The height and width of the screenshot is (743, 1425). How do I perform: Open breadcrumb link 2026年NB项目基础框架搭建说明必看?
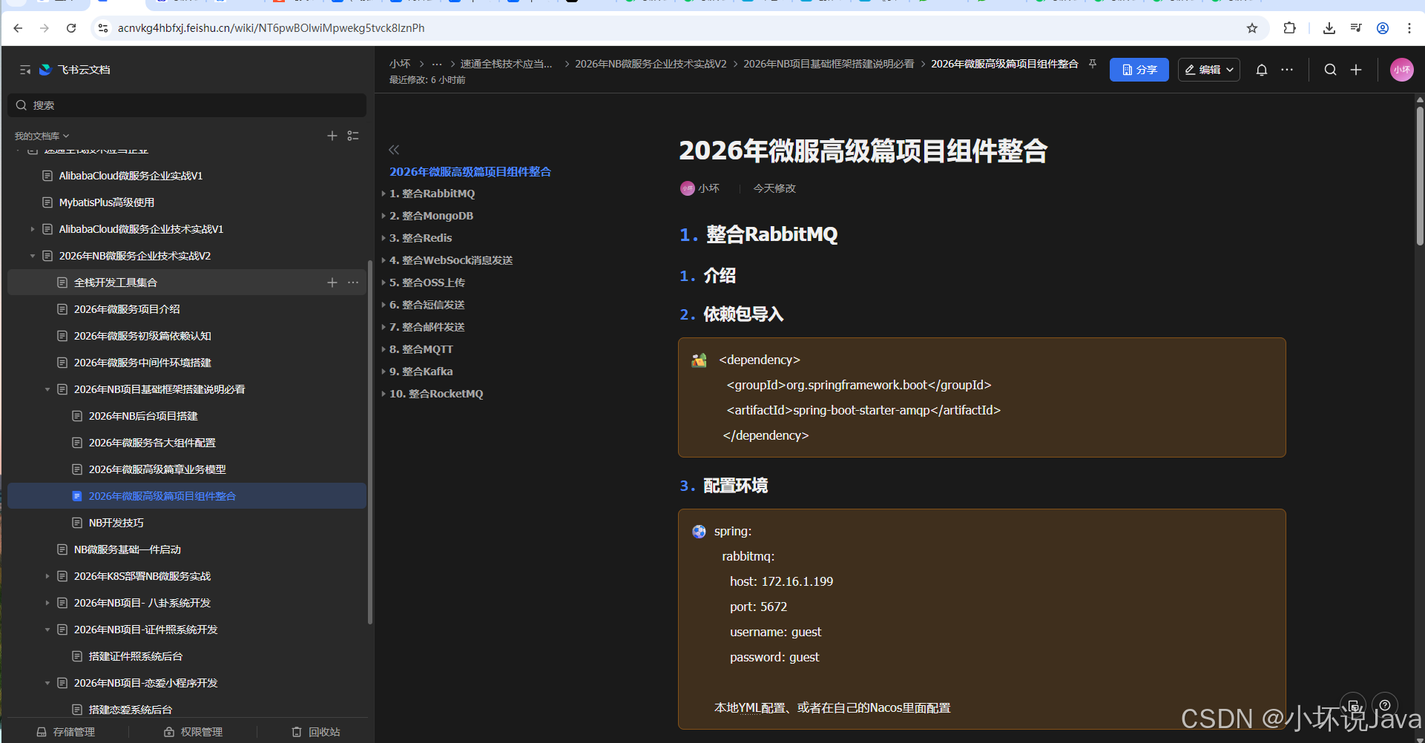[829, 64]
